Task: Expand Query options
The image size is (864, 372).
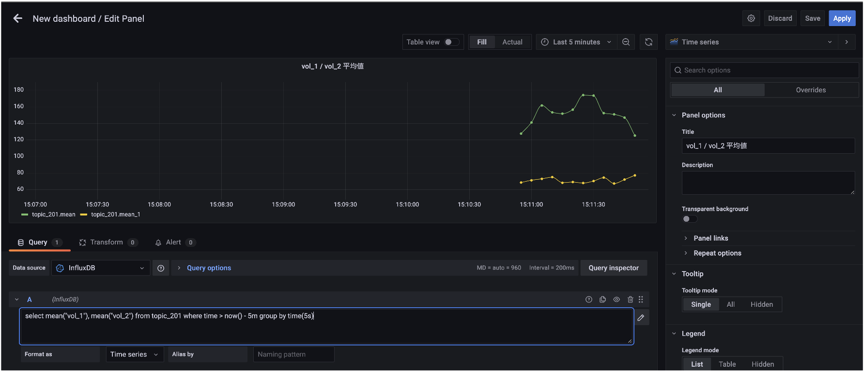Action: click(209, 268)
